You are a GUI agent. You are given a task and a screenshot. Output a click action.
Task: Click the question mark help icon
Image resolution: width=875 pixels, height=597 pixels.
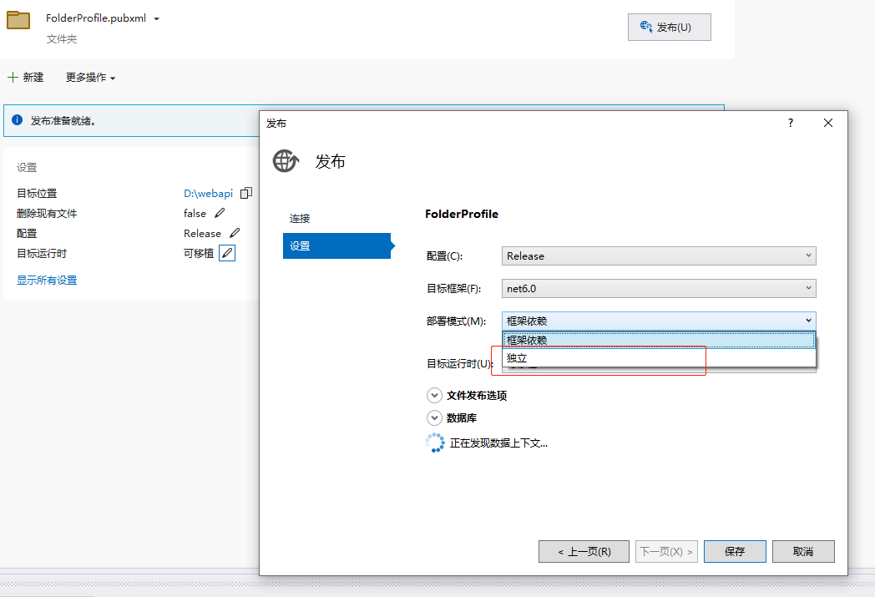(x=791, y=123)
